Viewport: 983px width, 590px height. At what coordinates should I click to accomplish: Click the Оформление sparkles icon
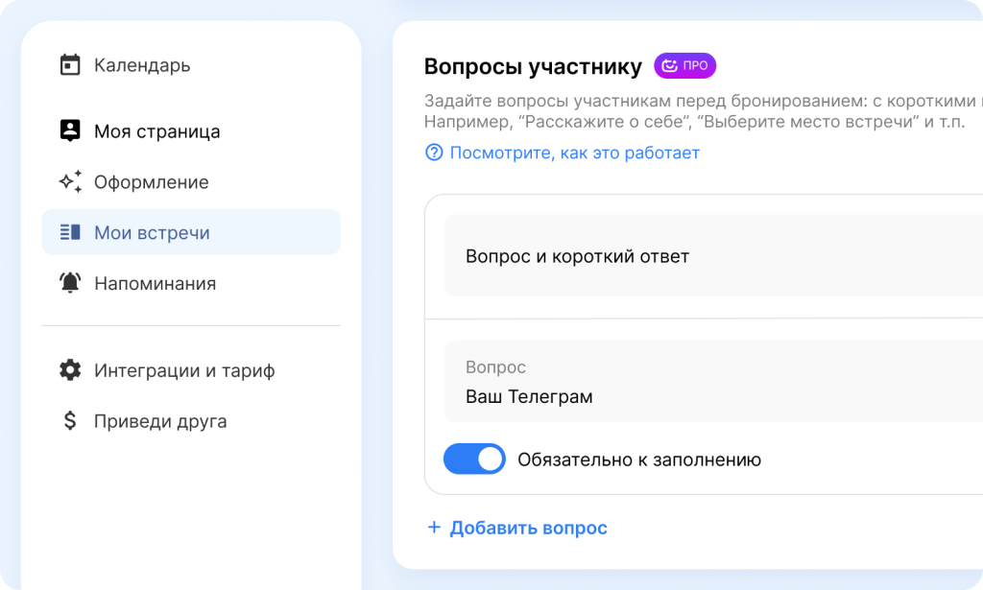point(70,182)
